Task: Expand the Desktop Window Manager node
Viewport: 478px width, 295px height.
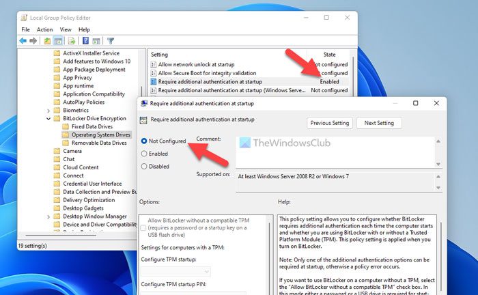Action: point(48,216)
